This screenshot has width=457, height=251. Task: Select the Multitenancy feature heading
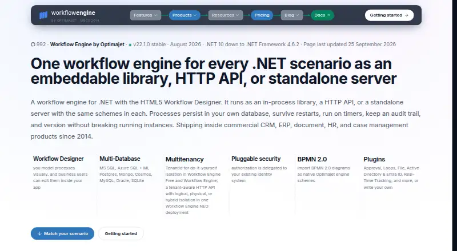pos(185,159)
